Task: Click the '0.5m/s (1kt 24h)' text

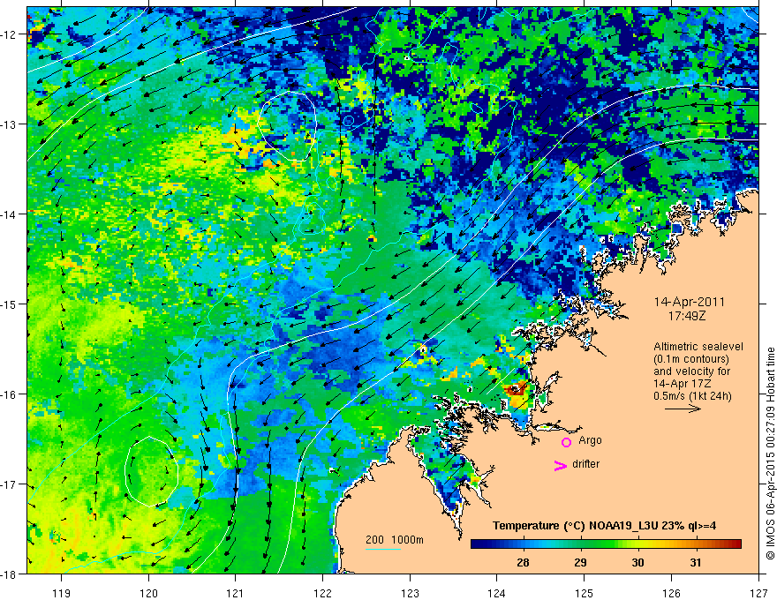Action: tap(692, 396)
